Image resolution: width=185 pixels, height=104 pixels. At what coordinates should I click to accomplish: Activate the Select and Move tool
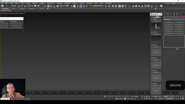point(48,6)
